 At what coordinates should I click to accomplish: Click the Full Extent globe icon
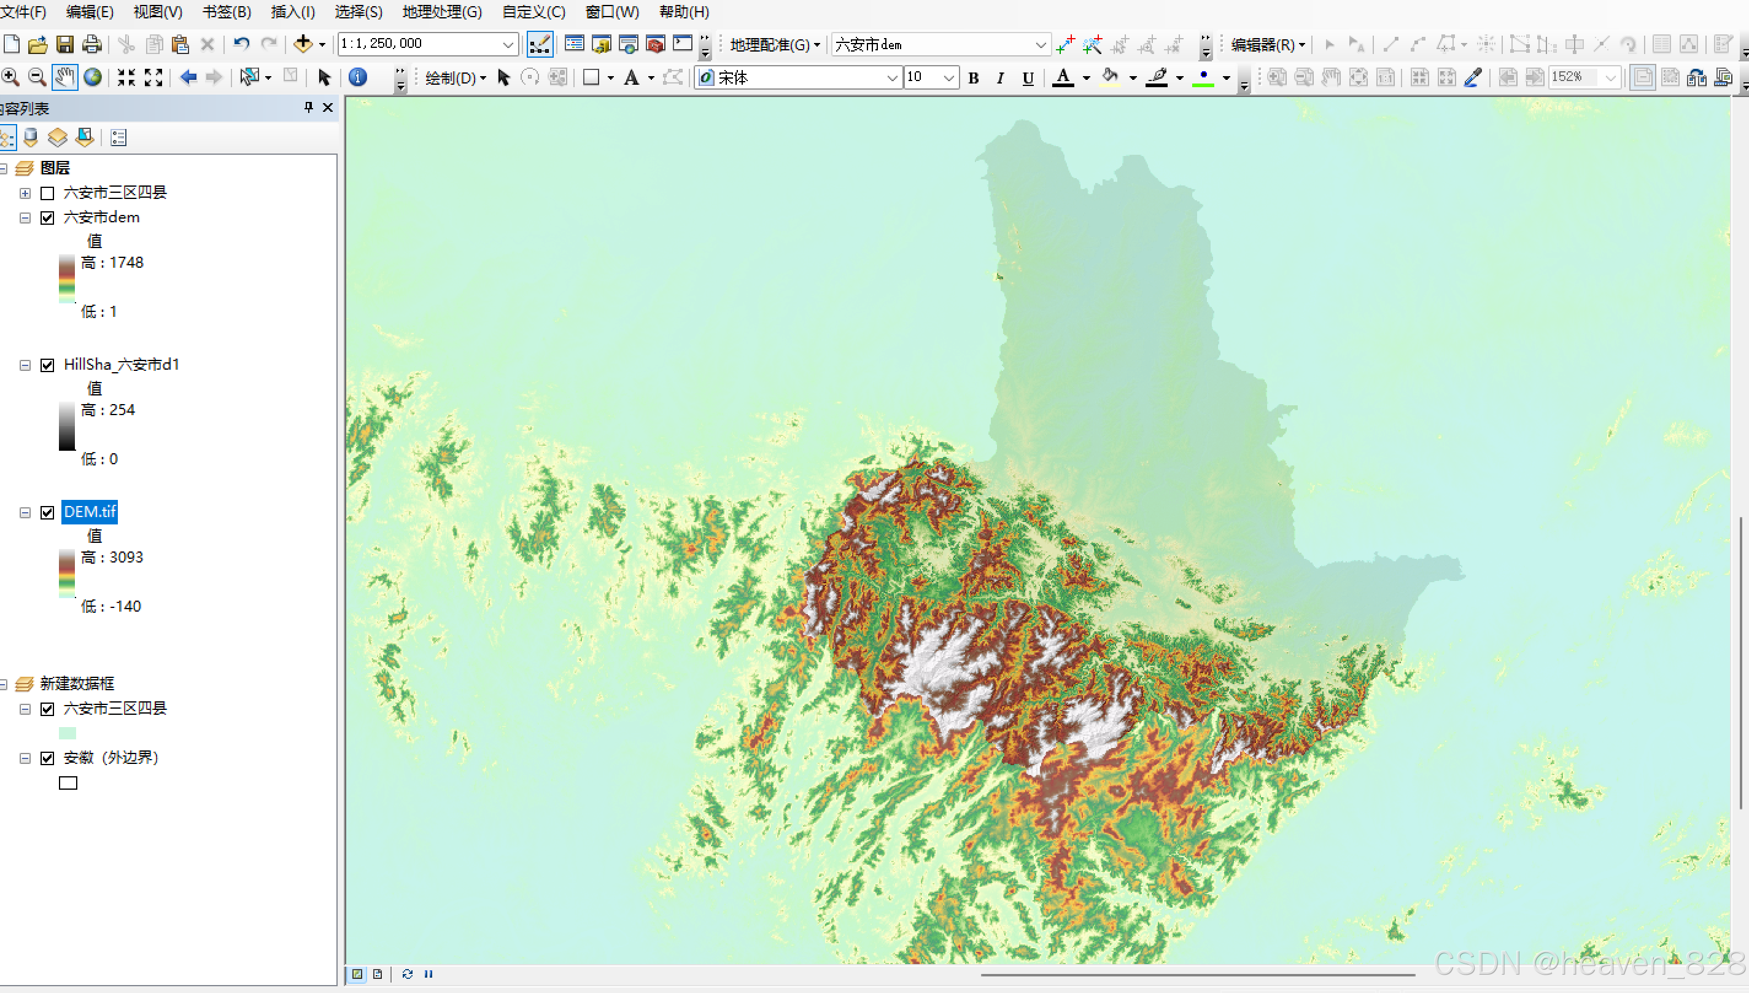tap(93, 77)
